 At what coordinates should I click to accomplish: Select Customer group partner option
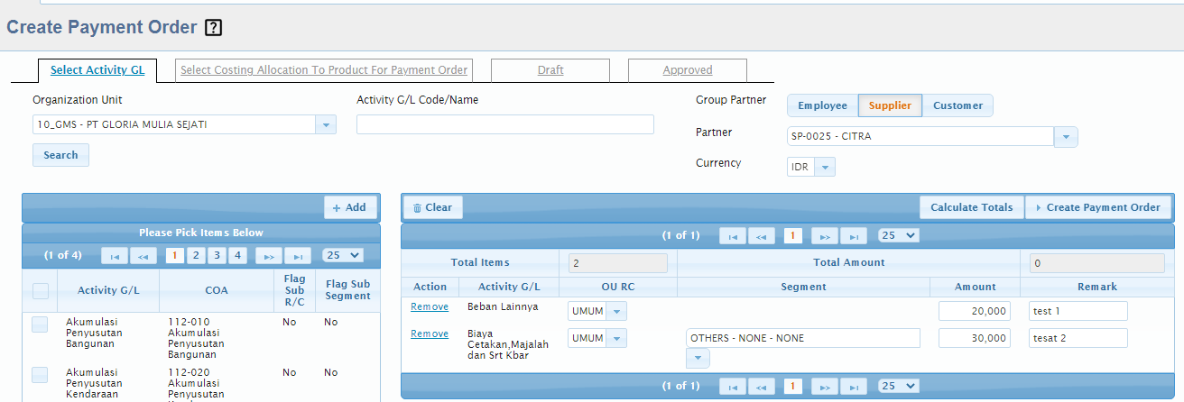click(957, 105)
